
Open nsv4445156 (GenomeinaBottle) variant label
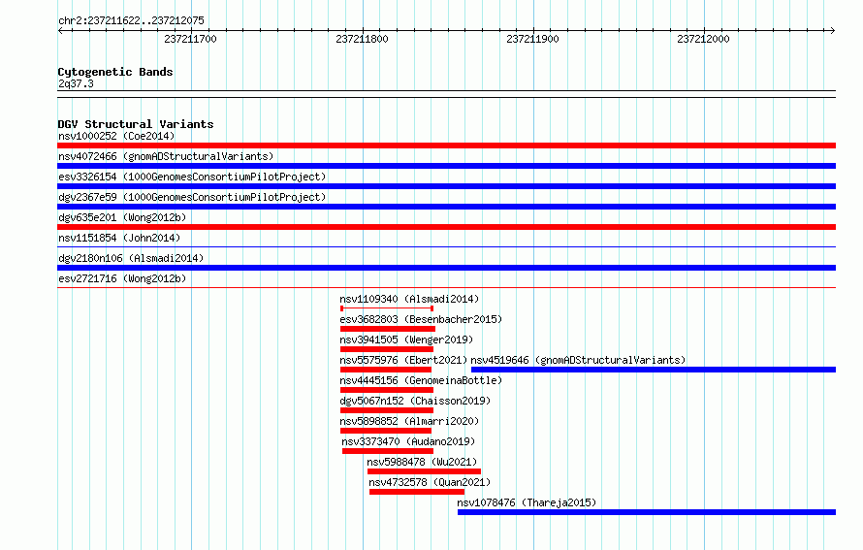421,380
